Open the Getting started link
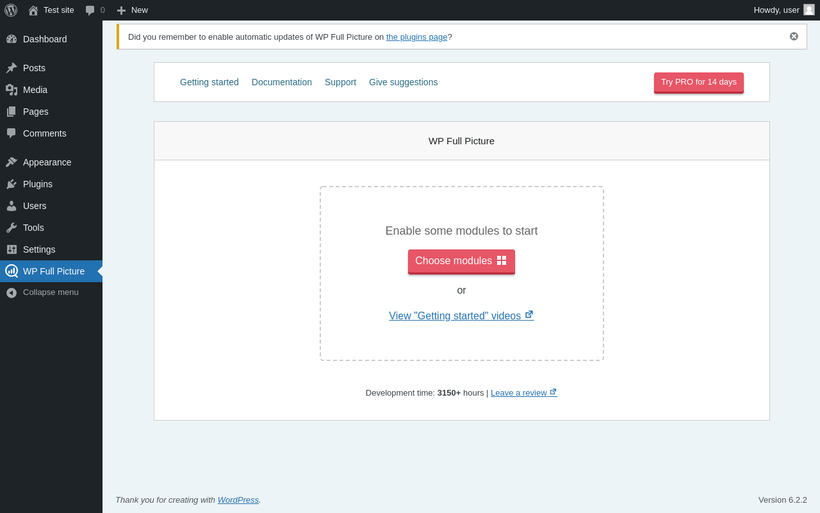 209,82
